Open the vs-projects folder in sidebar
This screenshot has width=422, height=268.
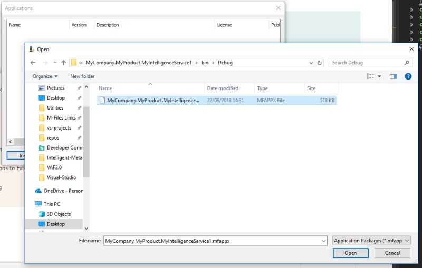tap(59, 128)
